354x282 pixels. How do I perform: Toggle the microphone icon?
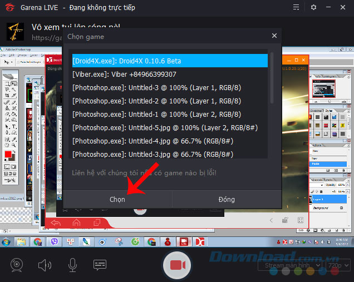pyautogui.click(x=72, y=265)
